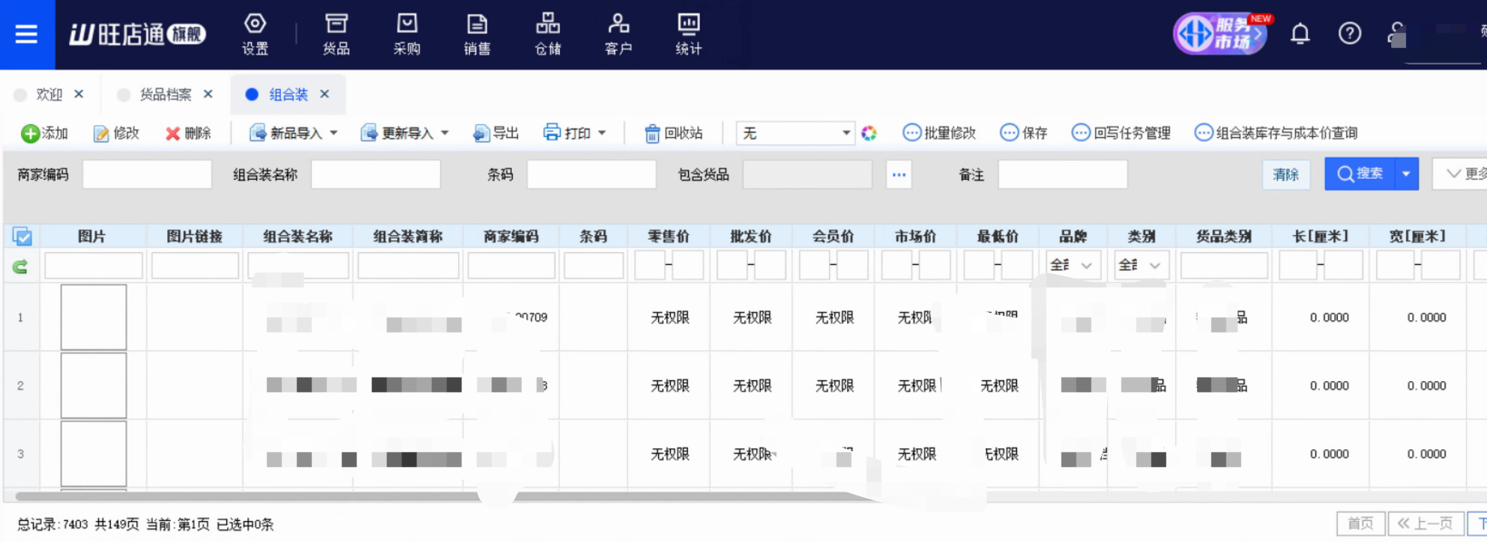Screen dimensions: 1487x542
Task: Toggle the select-all checkbox in table header
Action: [22, 237]
